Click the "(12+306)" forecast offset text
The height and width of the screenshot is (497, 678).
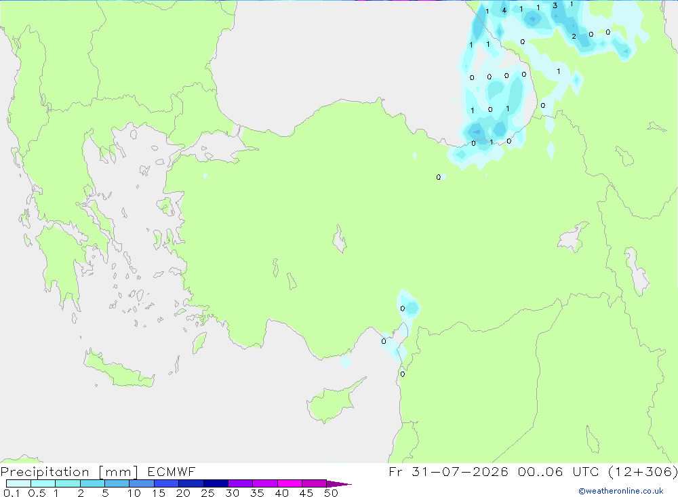pyautogui.click(x=643, y=471)
